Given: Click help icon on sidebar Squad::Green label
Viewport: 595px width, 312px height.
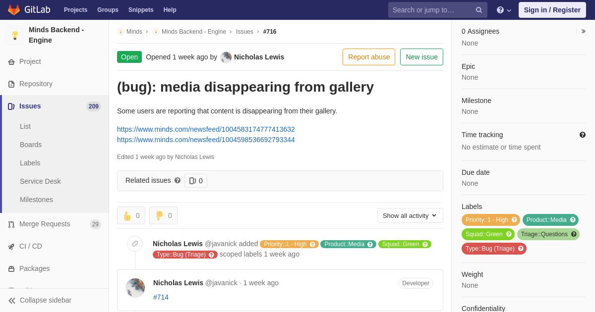Looking at the screenshot, I should [509, 234].
